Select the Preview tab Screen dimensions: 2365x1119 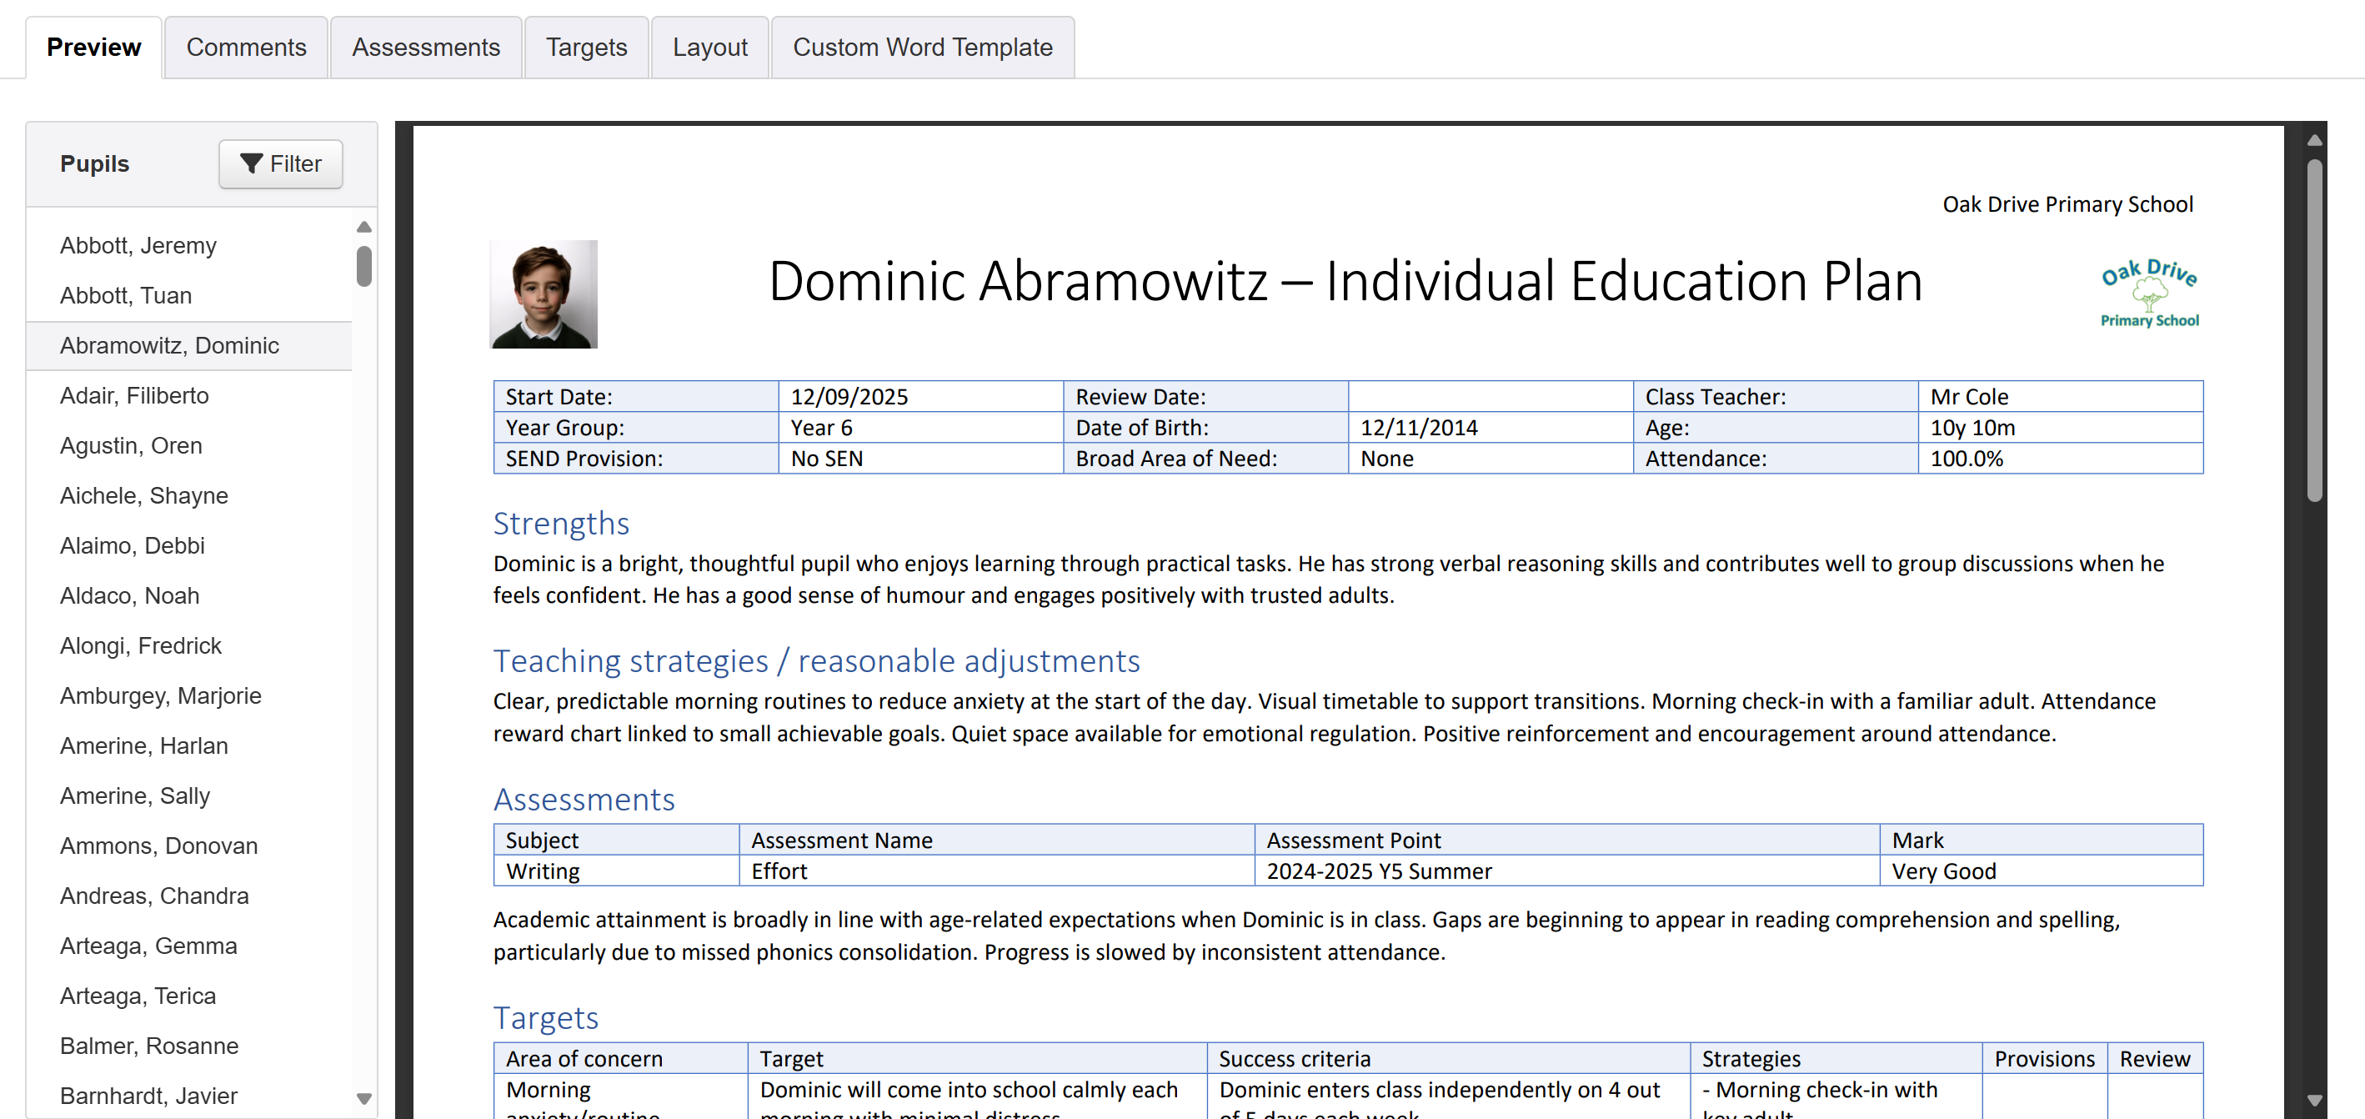(x=93, y=48)
